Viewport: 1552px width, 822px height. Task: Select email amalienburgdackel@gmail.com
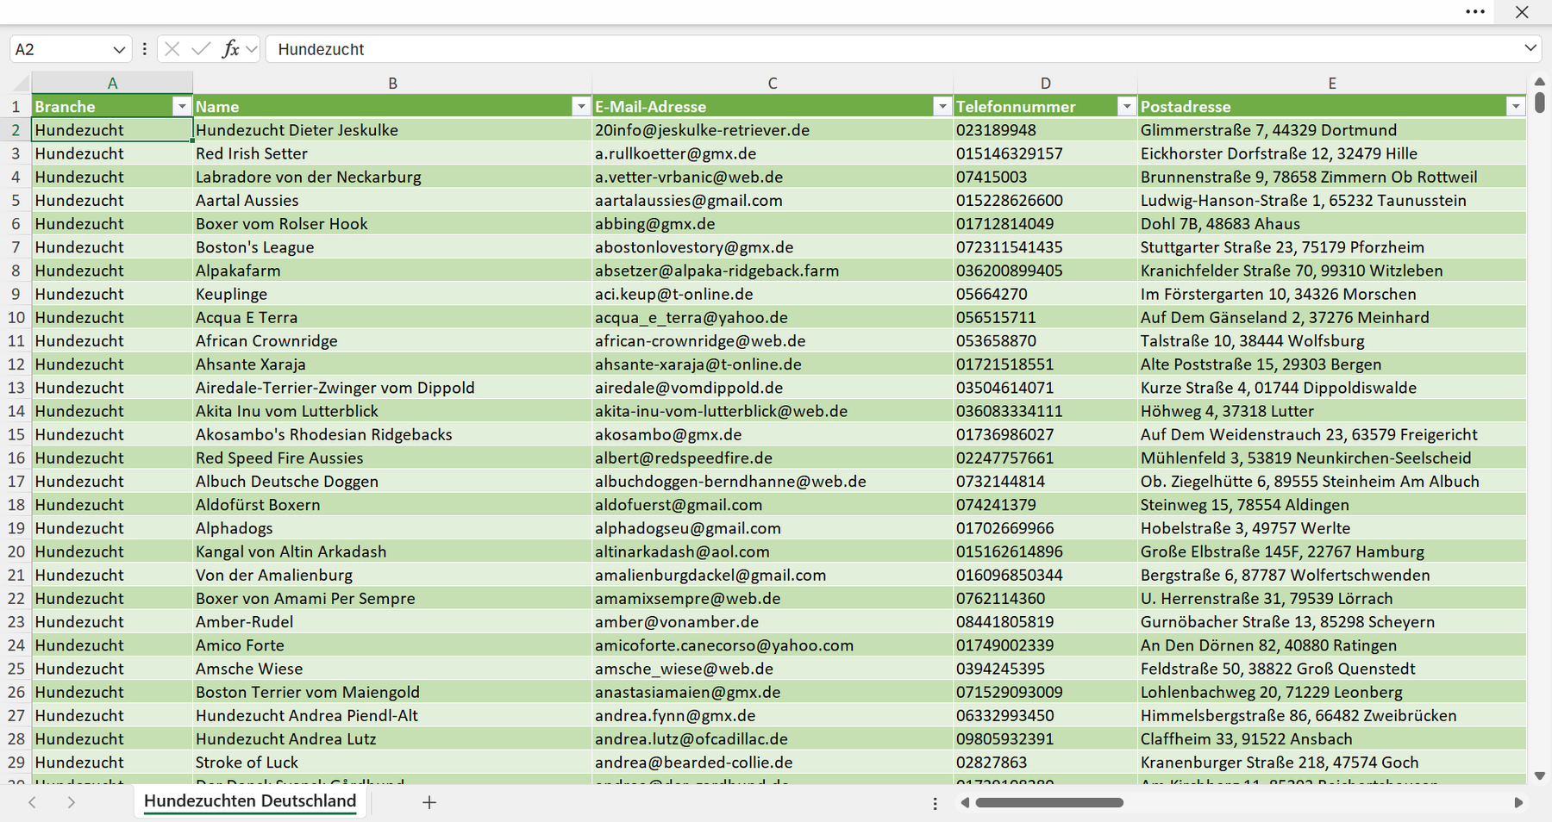[773, 575]
